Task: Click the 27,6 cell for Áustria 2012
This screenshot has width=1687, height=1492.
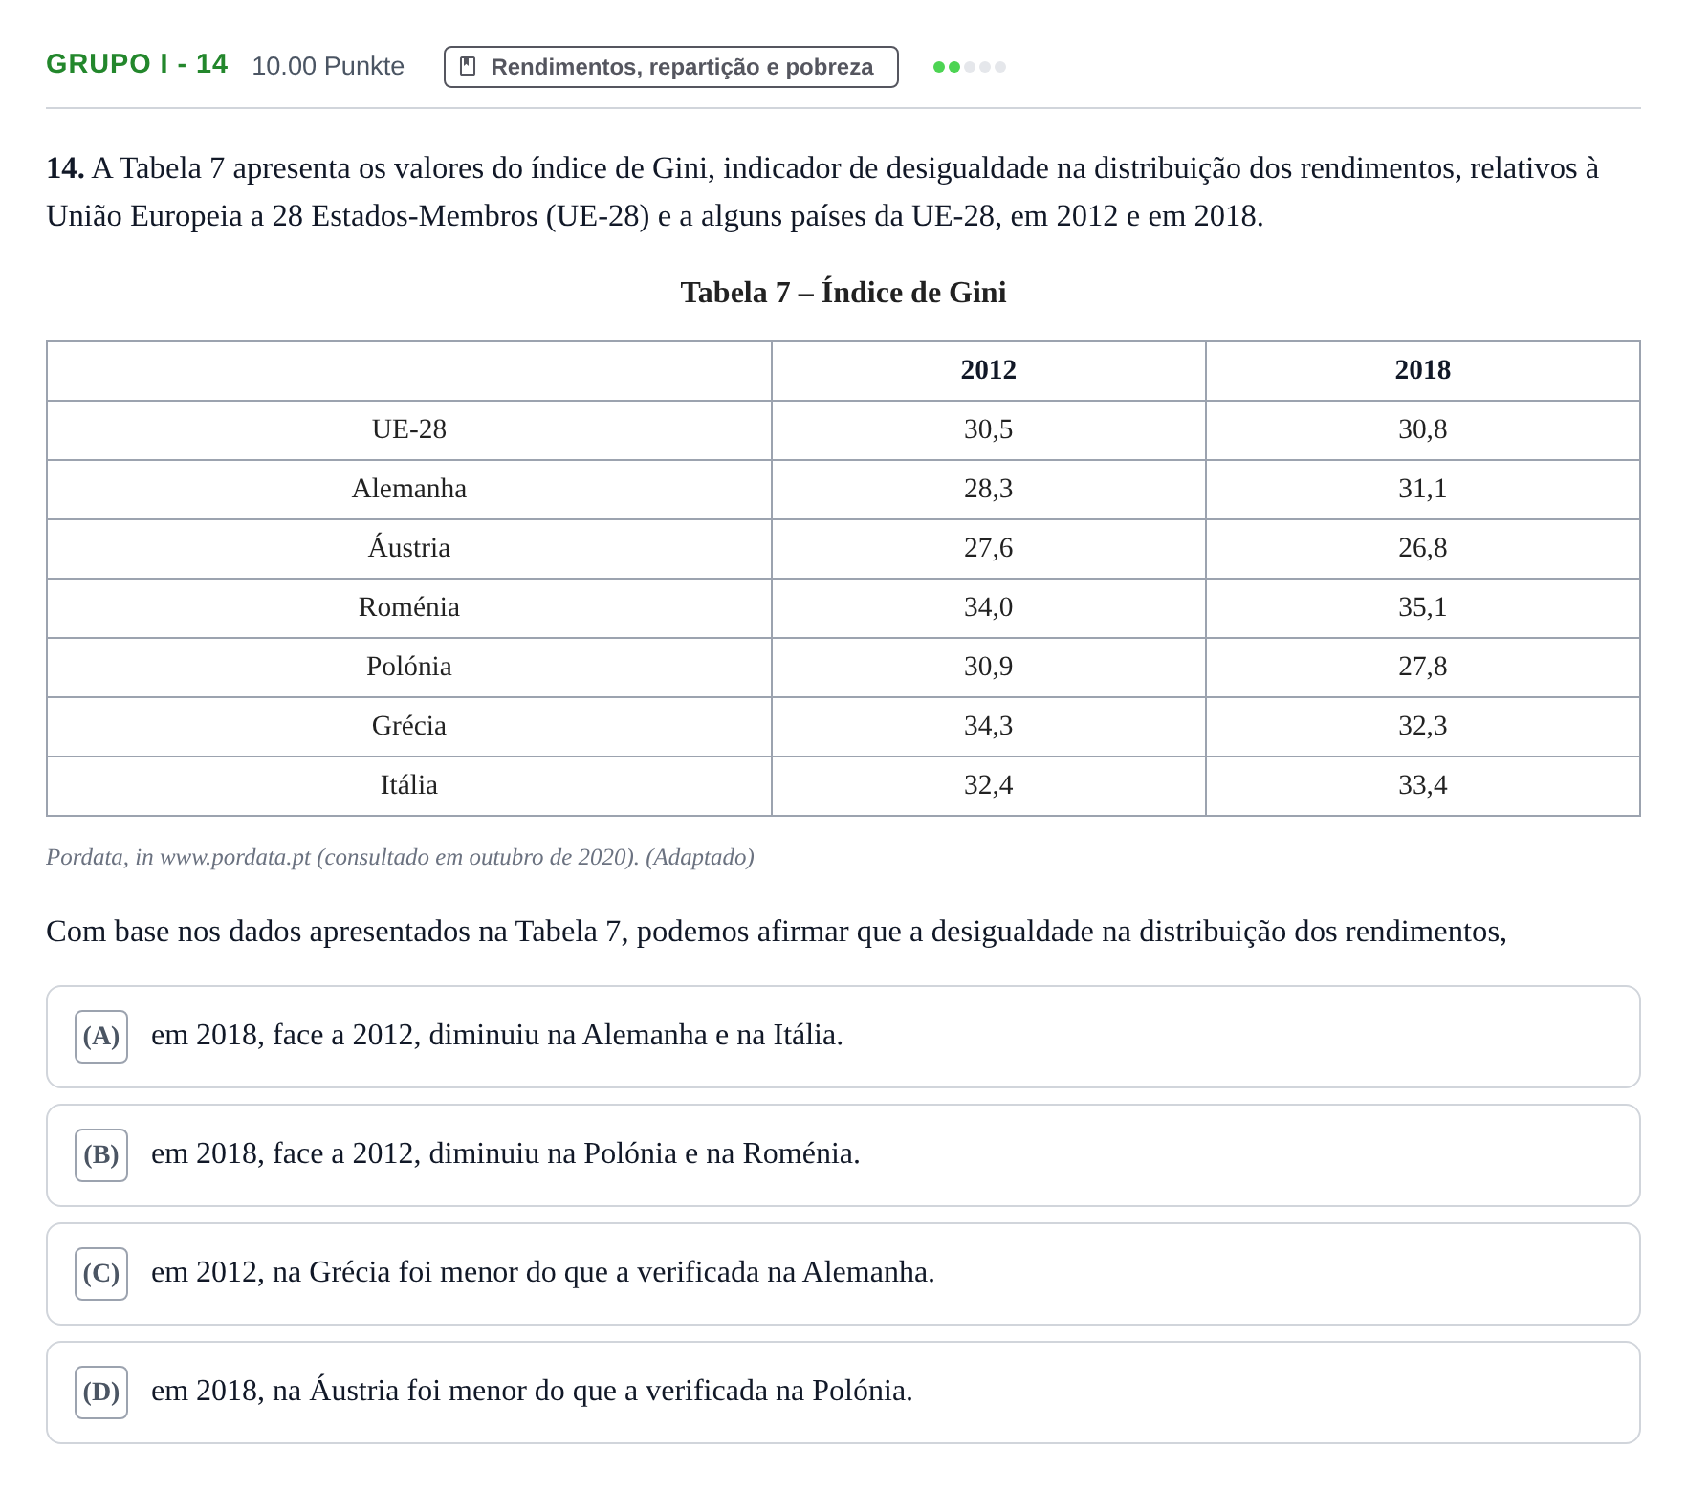Action: pos(988,548)
